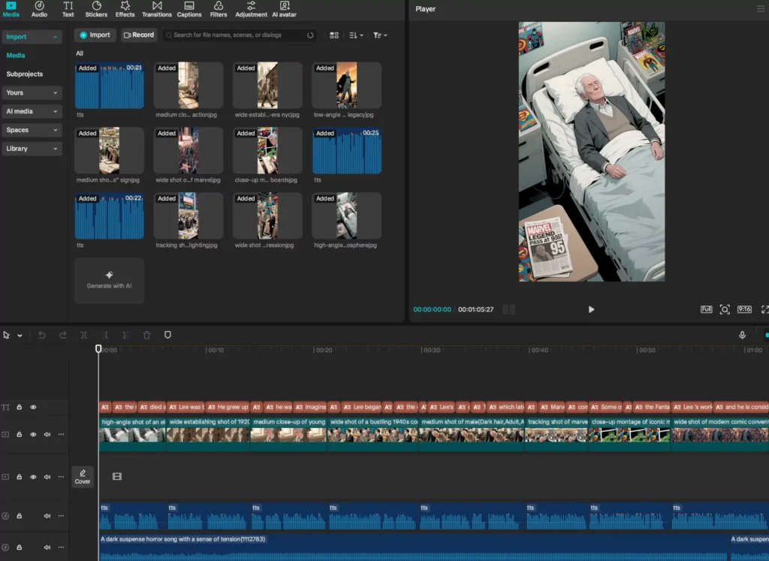Open the Audio tab
Screen dimensions: 769x561
(39, 9)
